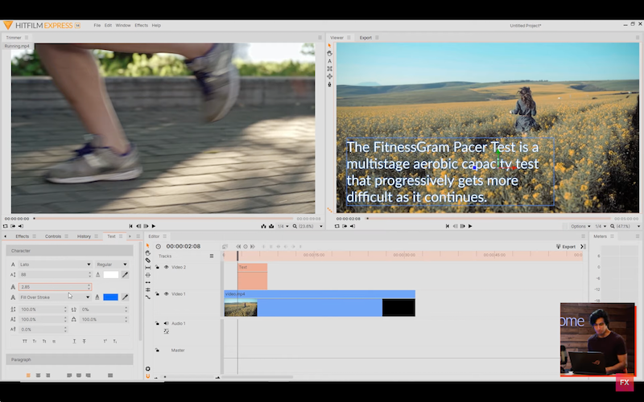Apply All Caps text formatting

[x=25, y=341]
